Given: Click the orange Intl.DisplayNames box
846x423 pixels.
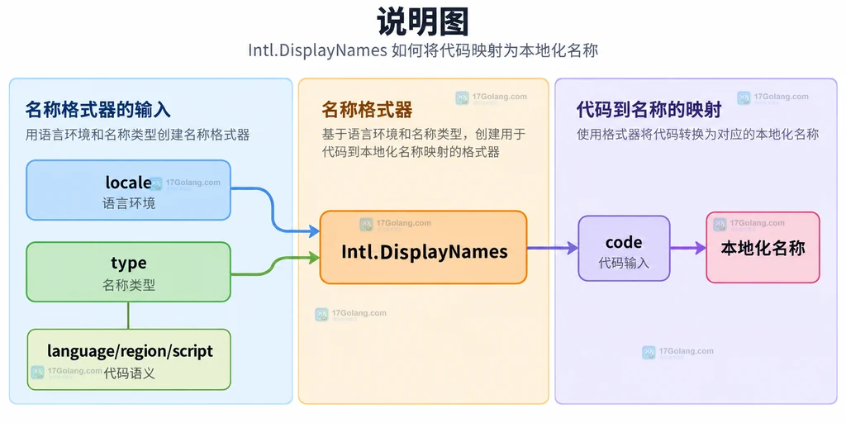Looking at the screenshot, I should (x=424, y=247).
